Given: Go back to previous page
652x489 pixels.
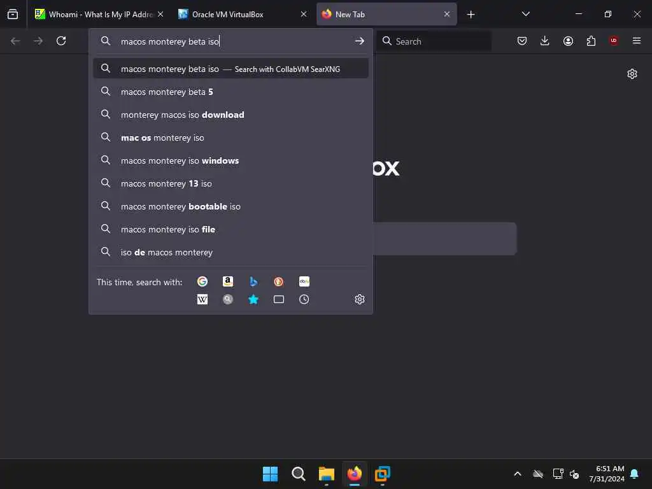Looking at the screenshot, I should coord(15,41).
